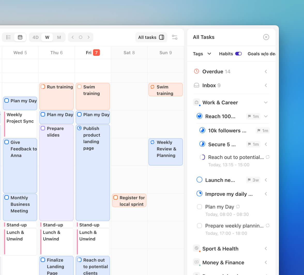Open the Tags dropdown
304x275 pixels.
tap(202, 54)
